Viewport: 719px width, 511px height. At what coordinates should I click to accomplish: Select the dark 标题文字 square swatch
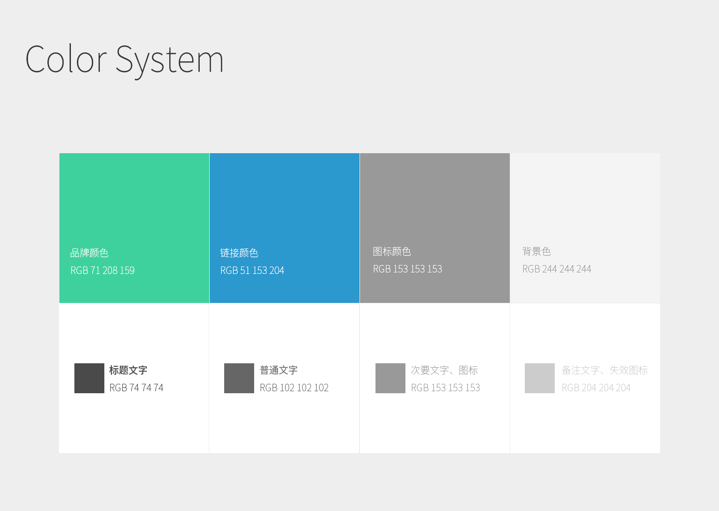click(x=89, y=378)
